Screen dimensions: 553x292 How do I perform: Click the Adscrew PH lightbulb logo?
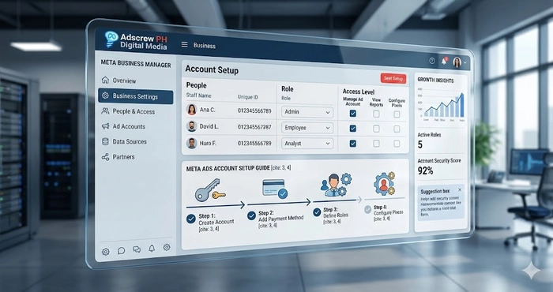[x=111, y=39]
